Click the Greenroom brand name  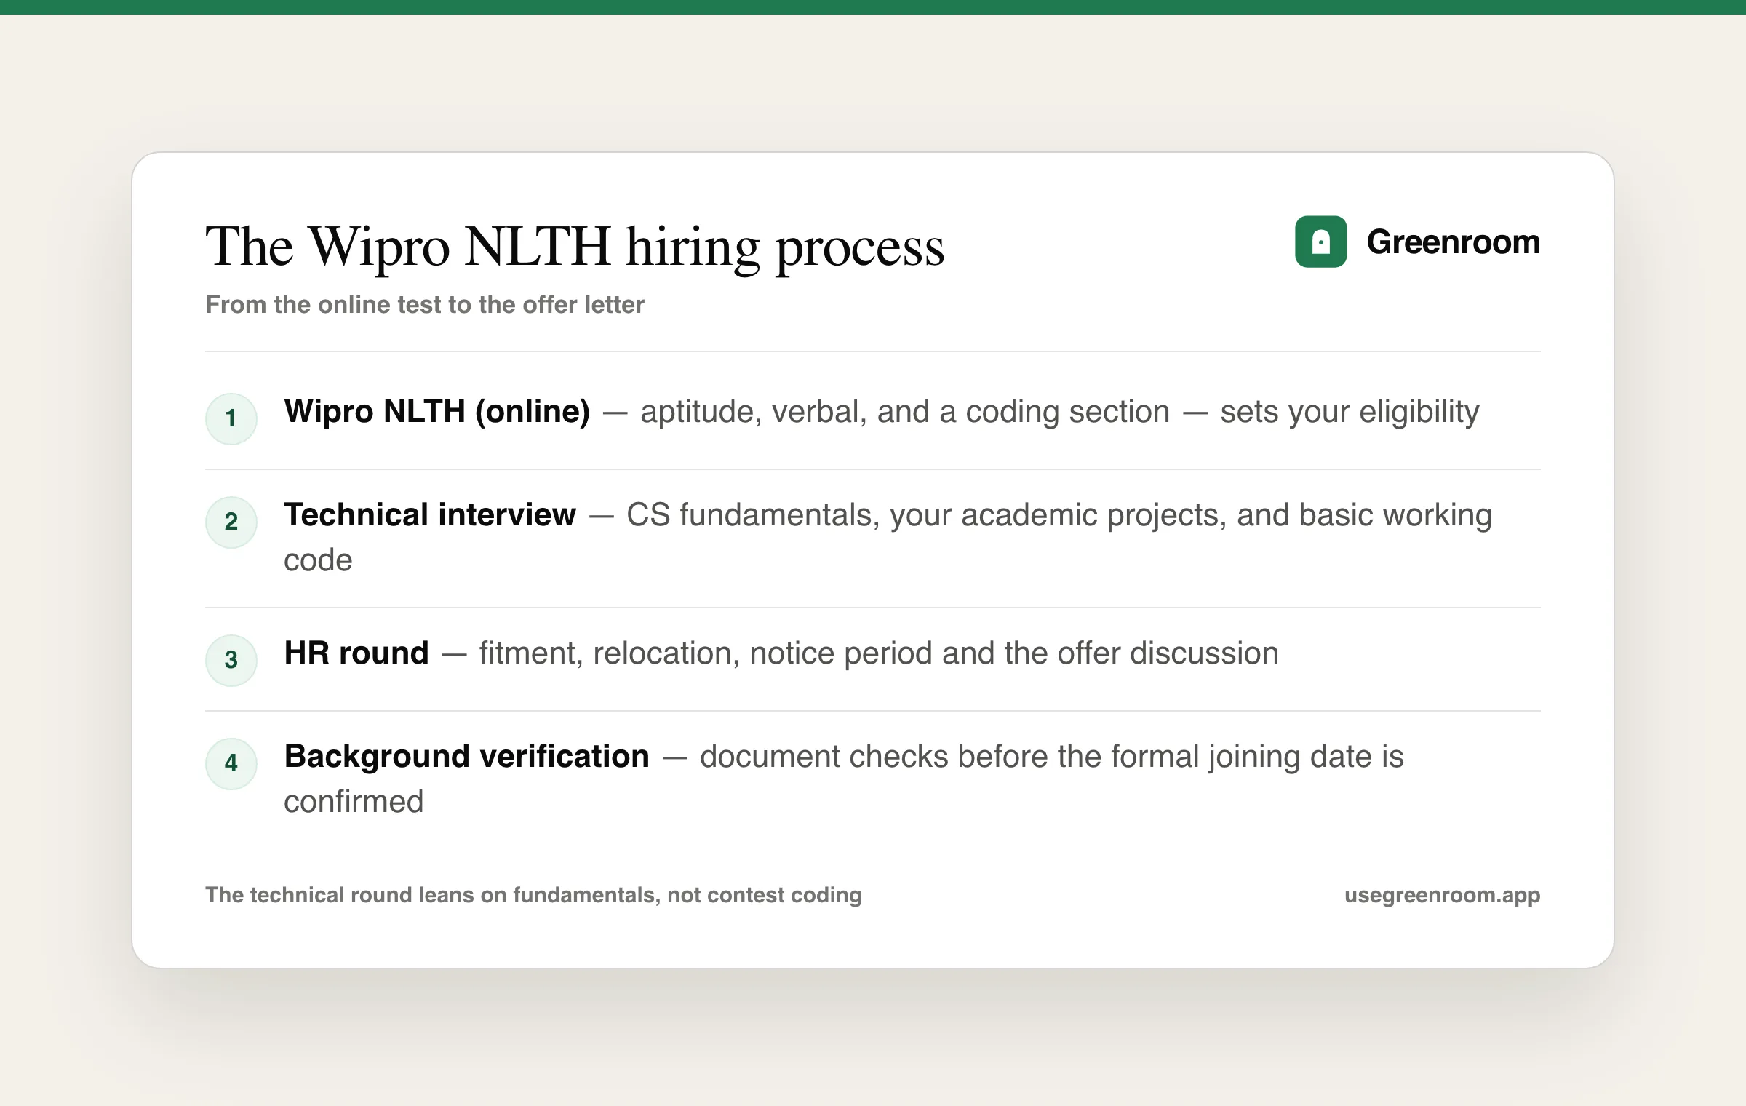[x=1453, y=242]
